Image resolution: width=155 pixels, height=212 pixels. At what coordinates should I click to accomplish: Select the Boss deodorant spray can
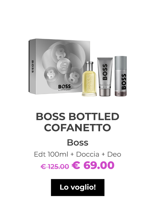[121, 76]
